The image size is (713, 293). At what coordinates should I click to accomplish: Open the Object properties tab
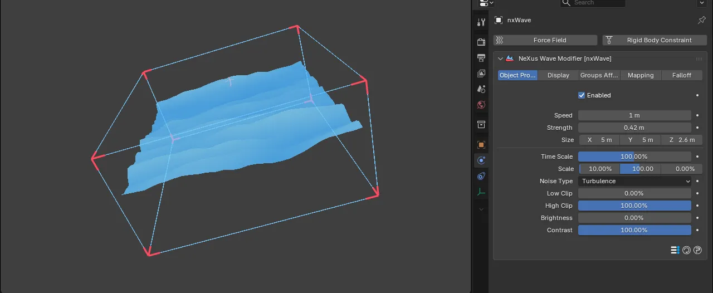click(x=481, y=144)
